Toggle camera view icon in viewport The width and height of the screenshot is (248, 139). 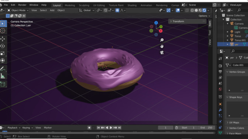(x=162, y=53)
